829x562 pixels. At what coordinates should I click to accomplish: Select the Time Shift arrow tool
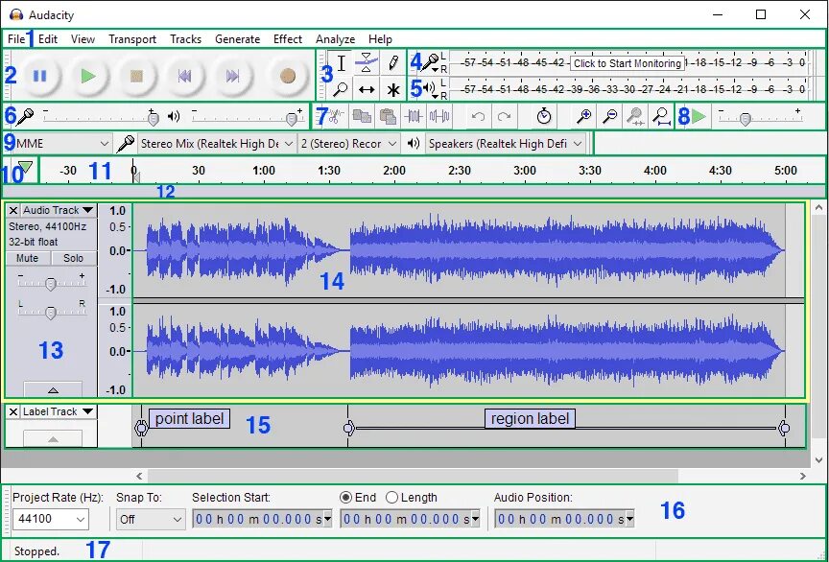point(367,89)
